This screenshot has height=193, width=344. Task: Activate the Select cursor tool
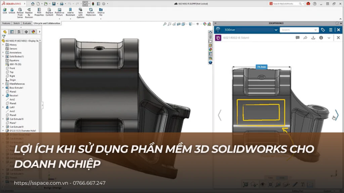[x=85, y=4]
